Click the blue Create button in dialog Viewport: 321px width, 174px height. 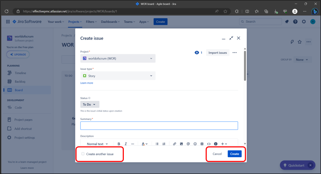coord(234,154)
